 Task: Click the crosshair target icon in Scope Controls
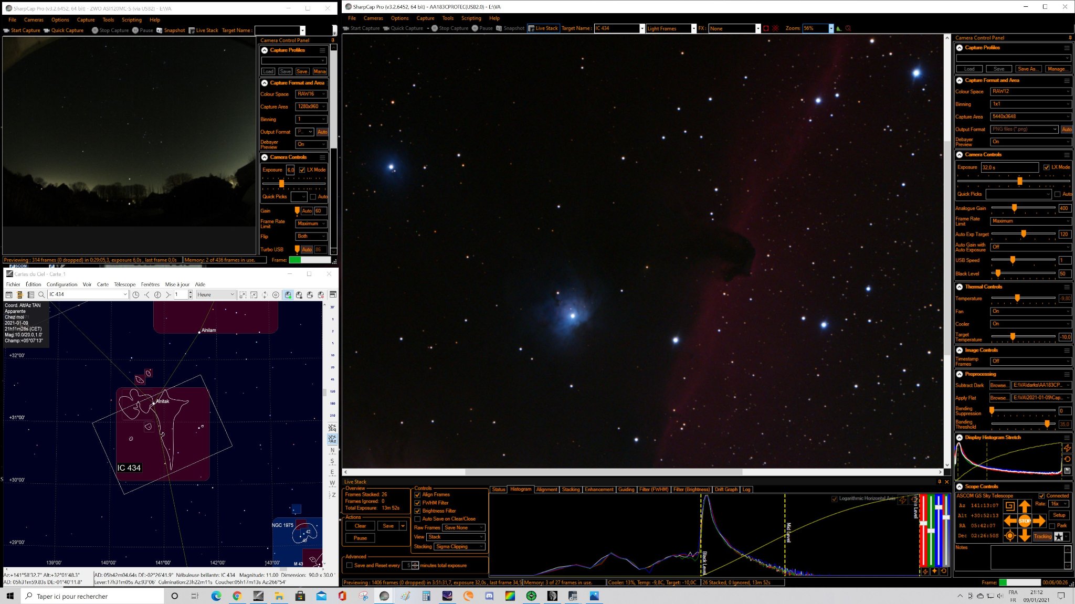pos(1010,536)
